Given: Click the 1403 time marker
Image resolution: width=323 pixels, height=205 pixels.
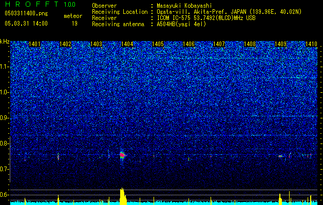Looking at the screenshot, I should pyautogui.click(x=96, y=44).
